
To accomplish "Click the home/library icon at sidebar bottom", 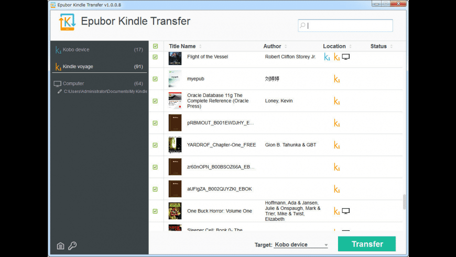I will point(60,246).
